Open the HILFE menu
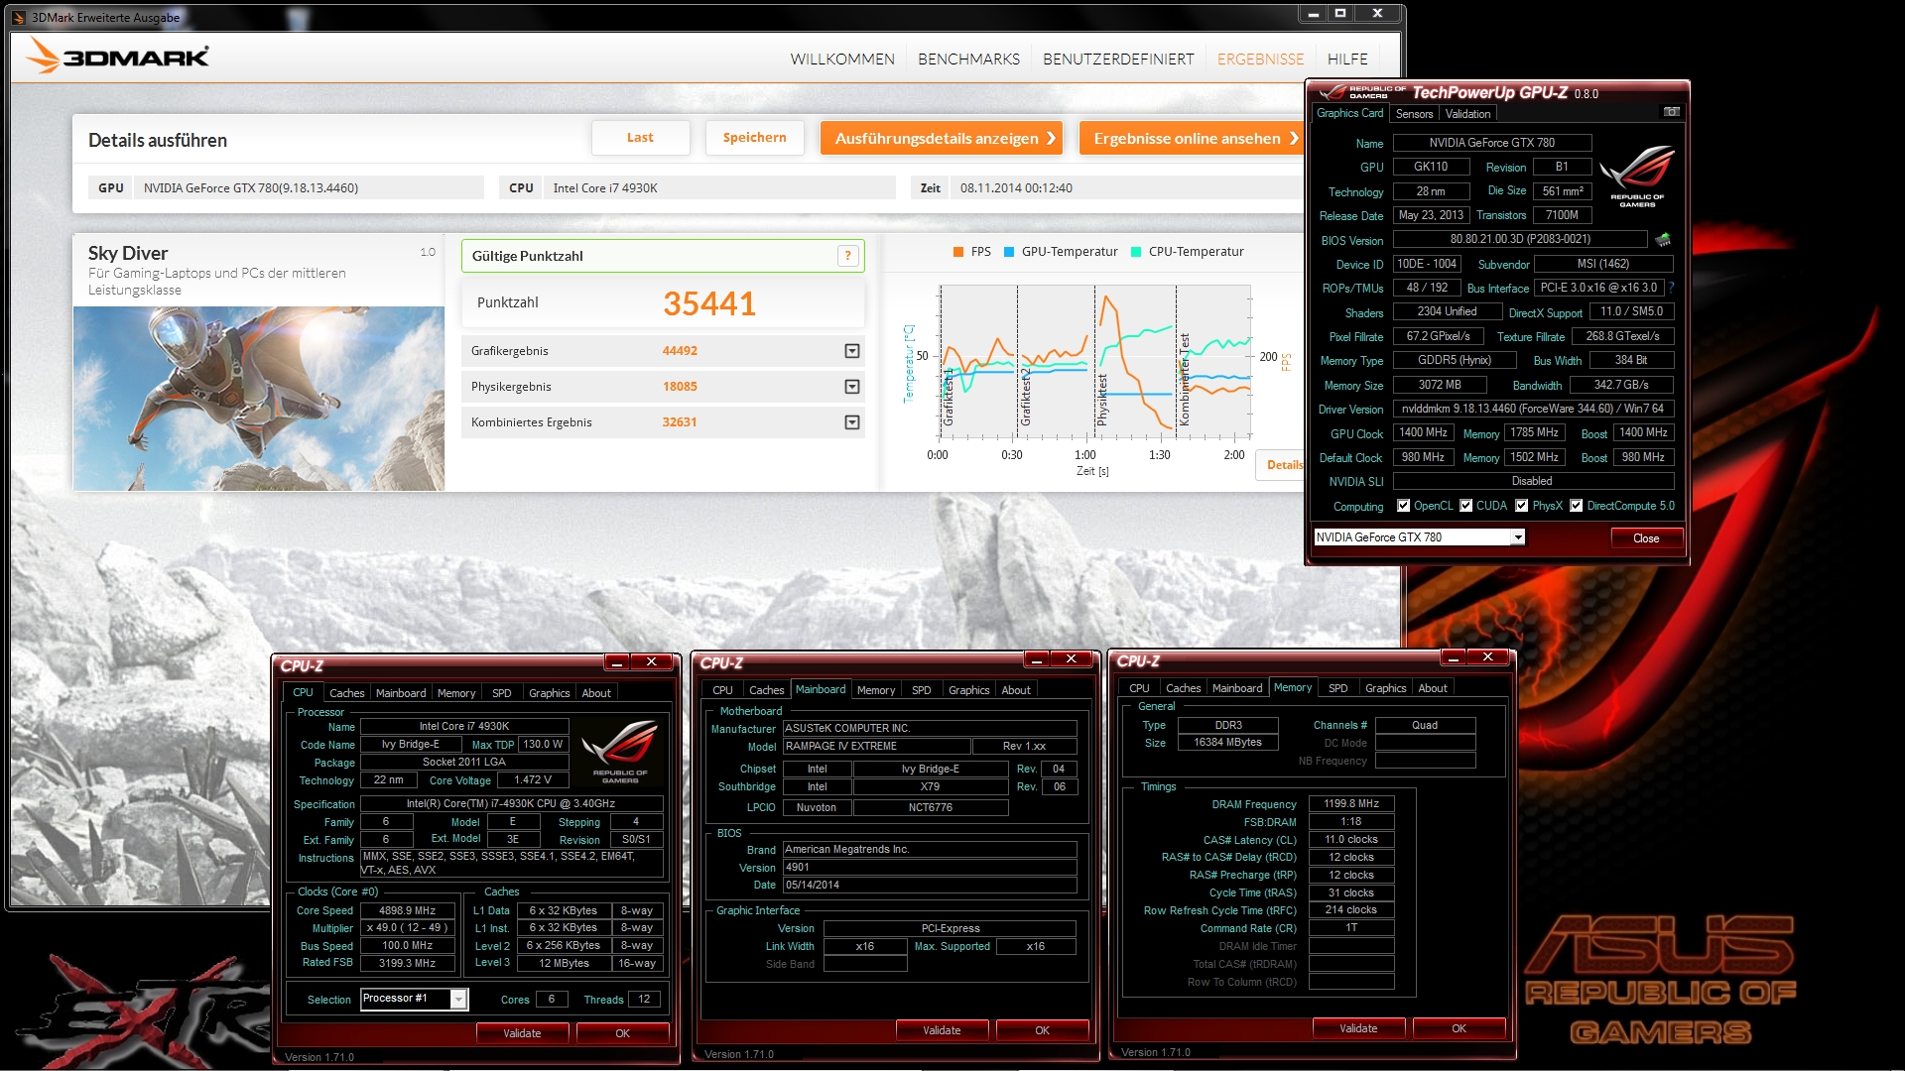Screen dimensions: 1905x1071 click(1347, 59)
